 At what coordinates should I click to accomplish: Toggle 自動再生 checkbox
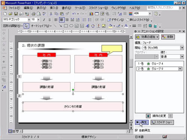(x=136, y=130)
